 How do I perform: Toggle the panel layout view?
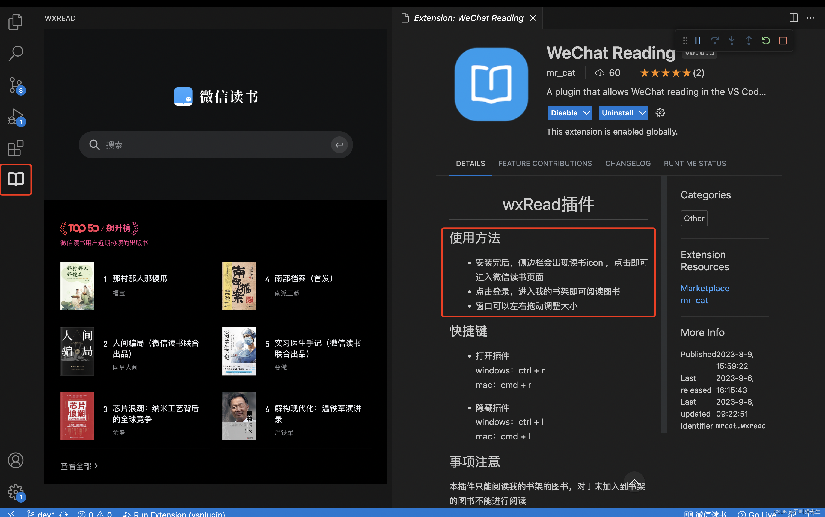[793, 17]
